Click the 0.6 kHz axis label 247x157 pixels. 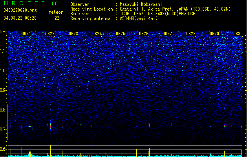(x=3, y=149)
